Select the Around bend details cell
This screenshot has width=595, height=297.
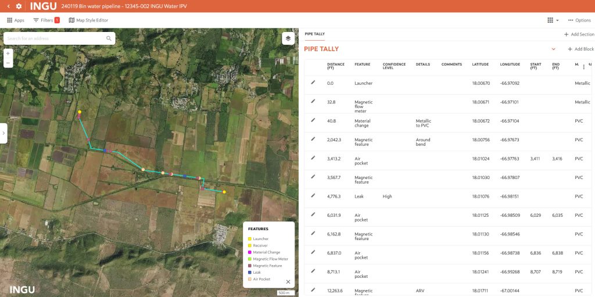423,142
